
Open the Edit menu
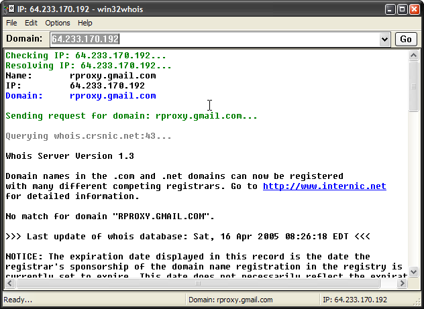[31, 23]
